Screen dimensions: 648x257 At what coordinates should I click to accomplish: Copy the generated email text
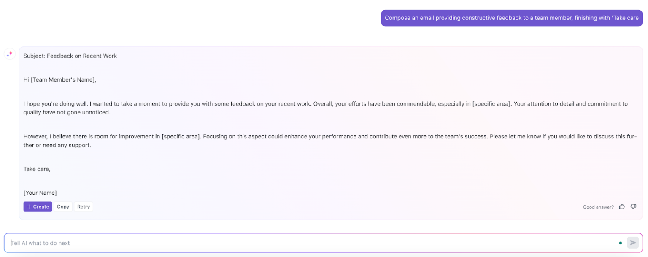(63, 207)
